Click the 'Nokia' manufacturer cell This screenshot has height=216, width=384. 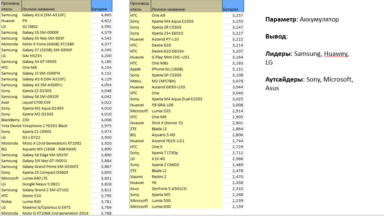pos(11,202)
